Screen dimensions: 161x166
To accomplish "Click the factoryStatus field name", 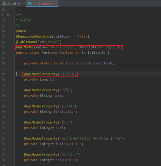I will click(68, 144).
